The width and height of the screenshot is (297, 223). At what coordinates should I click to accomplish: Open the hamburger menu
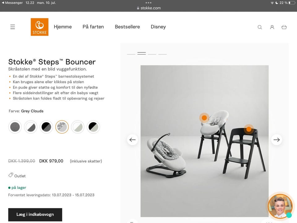12,27
